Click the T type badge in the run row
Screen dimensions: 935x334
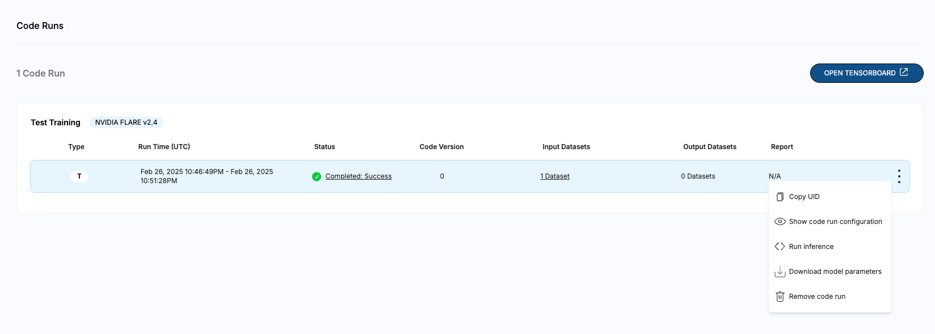[79, 176]
